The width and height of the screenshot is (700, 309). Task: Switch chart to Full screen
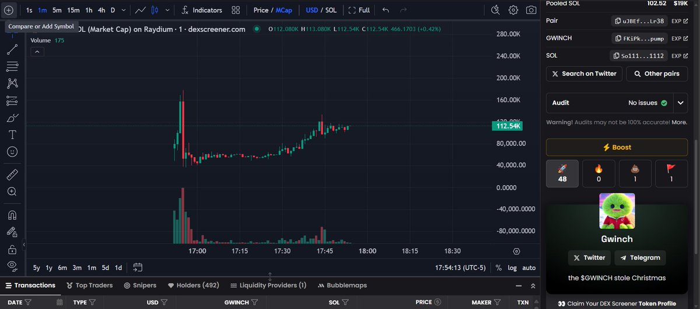359,10
